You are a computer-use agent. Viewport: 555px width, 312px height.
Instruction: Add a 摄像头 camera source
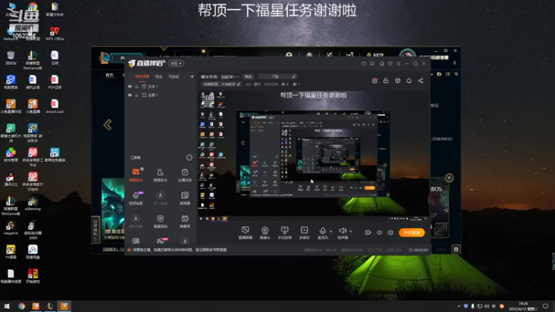[x=265, y=233]
